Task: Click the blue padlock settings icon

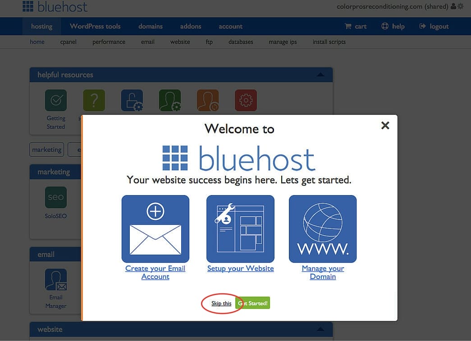Action: click(x=132, y=100)
